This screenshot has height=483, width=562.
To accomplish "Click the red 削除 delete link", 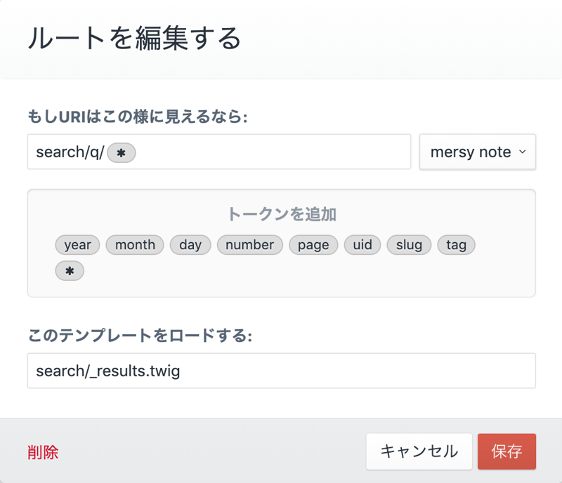I will 43,452.
